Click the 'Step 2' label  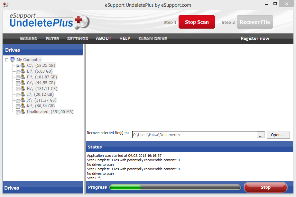(228, 22)
